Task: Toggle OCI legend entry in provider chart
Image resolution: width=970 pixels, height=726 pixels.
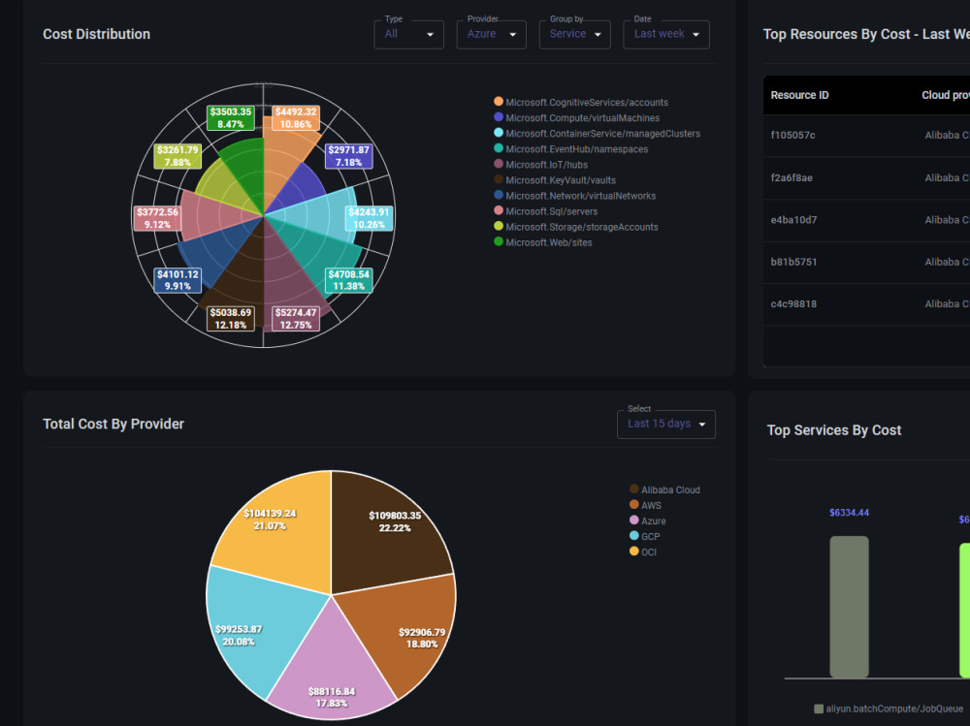Action: [643, 552]
